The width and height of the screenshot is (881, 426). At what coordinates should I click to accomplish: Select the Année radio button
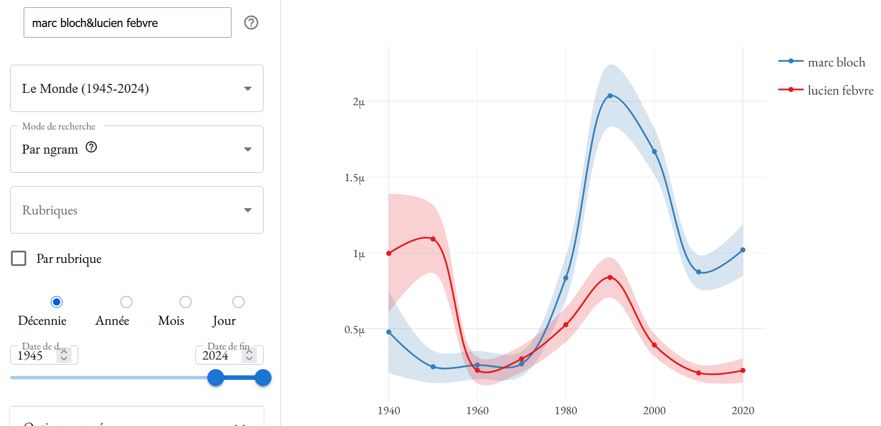pyautogui.click(x=127, y=302)
